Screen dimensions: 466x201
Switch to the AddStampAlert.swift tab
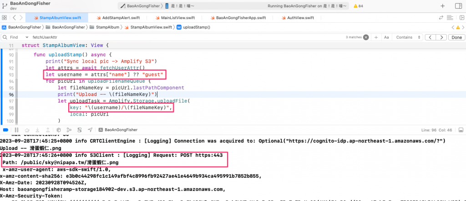[118, 18]
